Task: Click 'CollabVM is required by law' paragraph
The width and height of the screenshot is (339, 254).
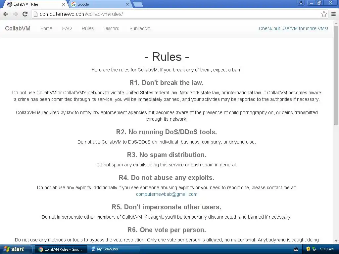Action: pyautogui.click(x=167, y=116)
